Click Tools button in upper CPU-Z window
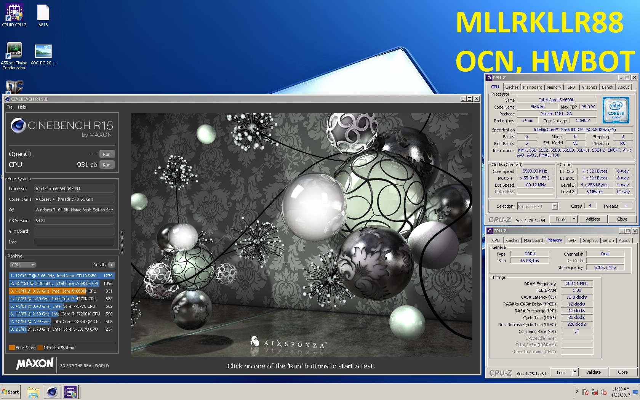 coord(560,219)
